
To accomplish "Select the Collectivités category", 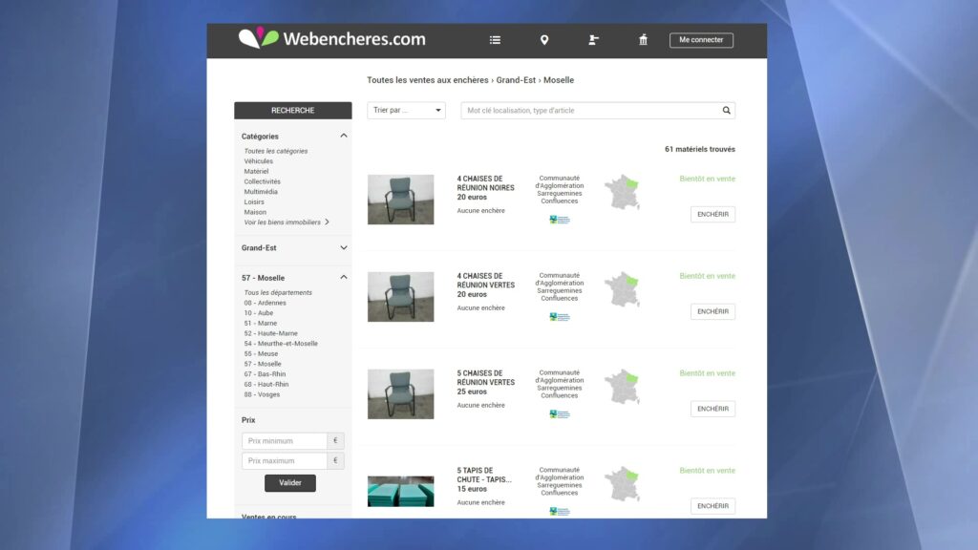I will (262, 181).
